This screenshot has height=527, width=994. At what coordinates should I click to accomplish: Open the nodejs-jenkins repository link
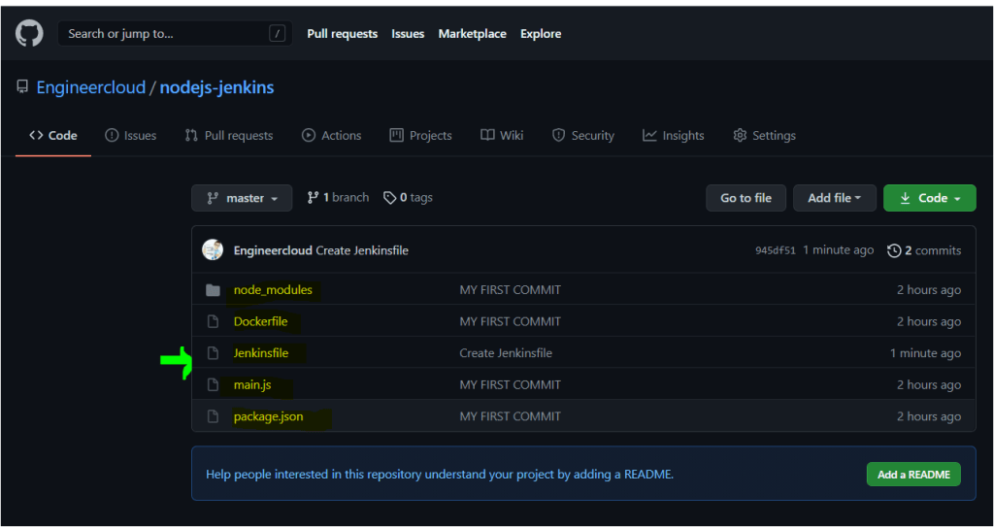pyautogui.click(x=216, y=87)
